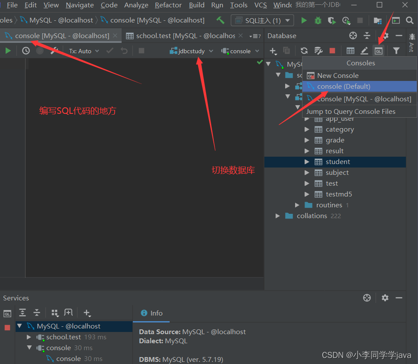
Task: Select the grade table
Action: pos(335,140)
